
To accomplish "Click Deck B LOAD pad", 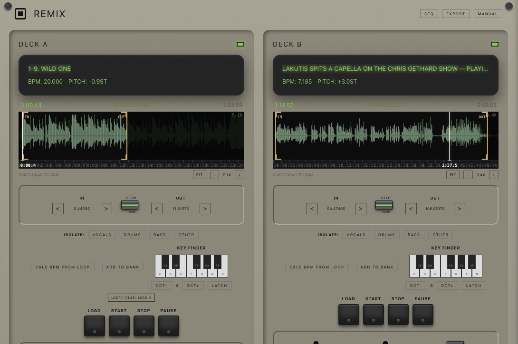I will pos(349,315).
